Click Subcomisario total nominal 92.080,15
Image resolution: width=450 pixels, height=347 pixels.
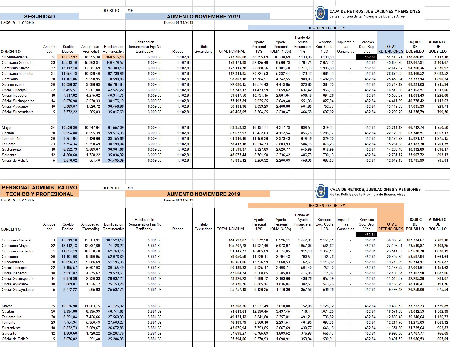coord(238,84)
